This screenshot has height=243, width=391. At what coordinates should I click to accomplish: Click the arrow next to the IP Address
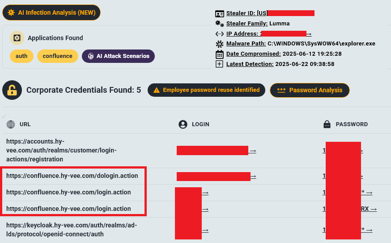[309, 34]
